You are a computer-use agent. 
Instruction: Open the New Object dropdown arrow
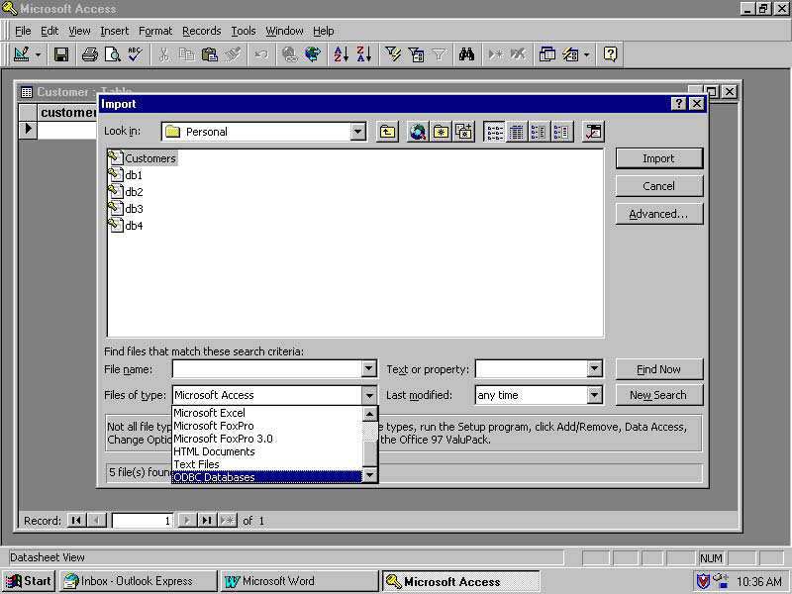(586, 54)
